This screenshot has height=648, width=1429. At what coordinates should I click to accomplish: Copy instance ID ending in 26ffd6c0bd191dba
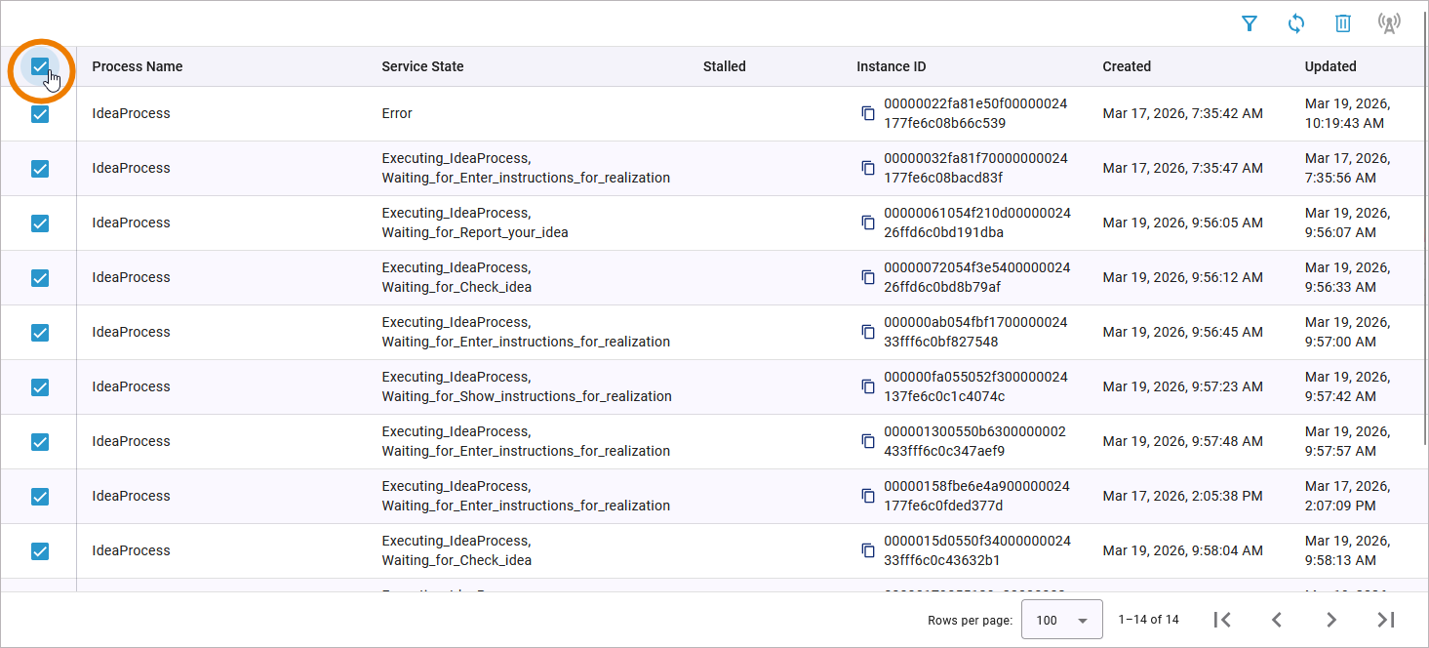pos(868,223)
